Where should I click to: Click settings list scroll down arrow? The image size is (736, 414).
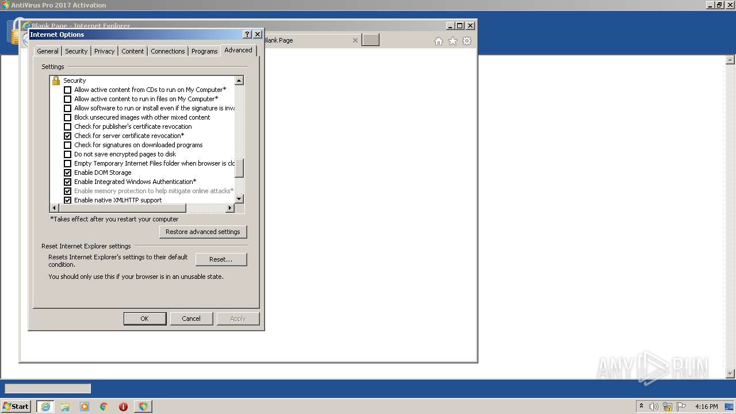(239, 199)
